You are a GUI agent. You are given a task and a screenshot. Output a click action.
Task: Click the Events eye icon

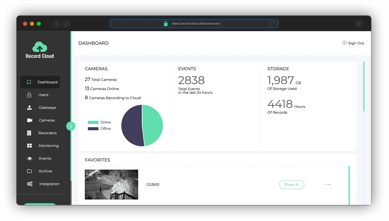coord(30,158)
